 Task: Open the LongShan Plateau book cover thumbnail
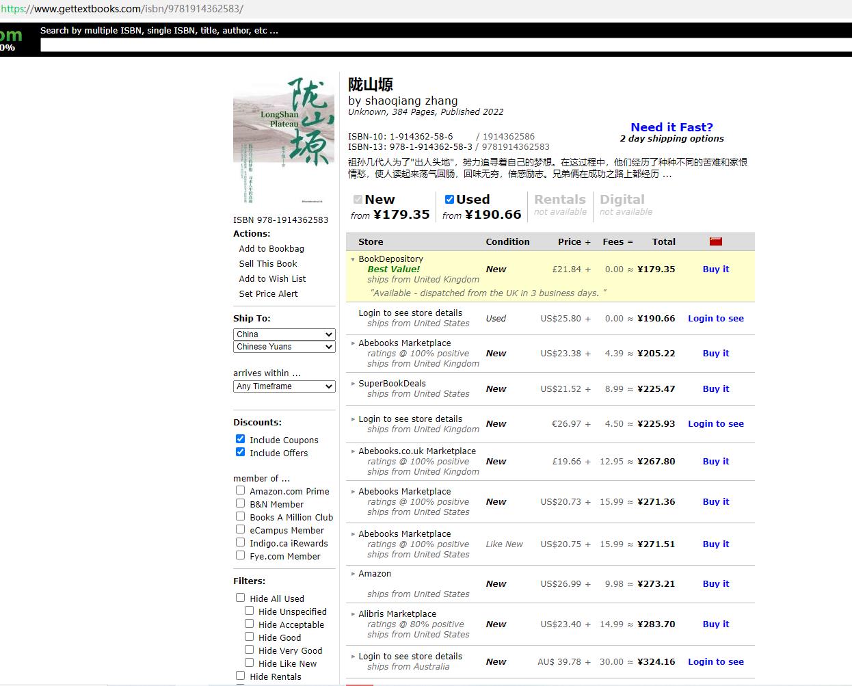[284, 141]
